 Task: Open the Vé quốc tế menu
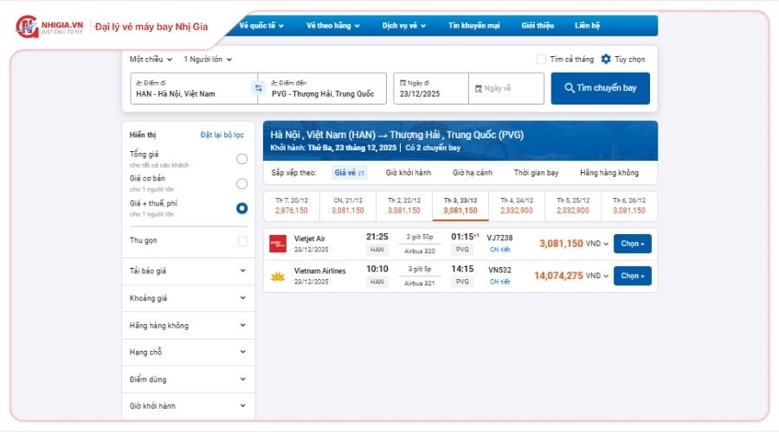pyautogui.click(x=261, y=25)
